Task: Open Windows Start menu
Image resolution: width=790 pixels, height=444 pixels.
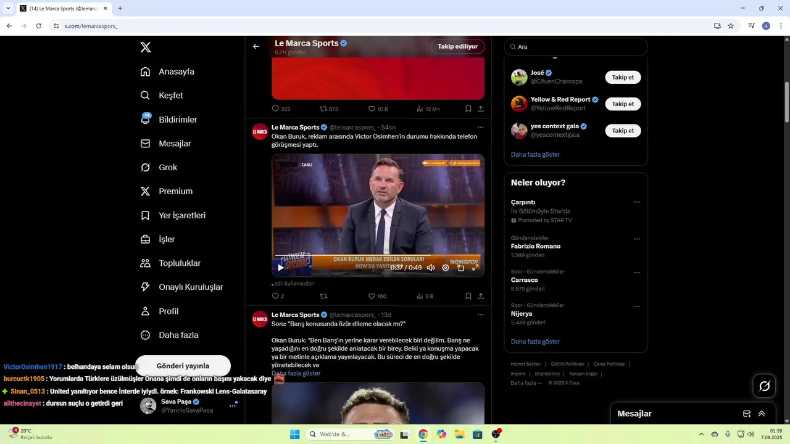Action: point(295,434)
